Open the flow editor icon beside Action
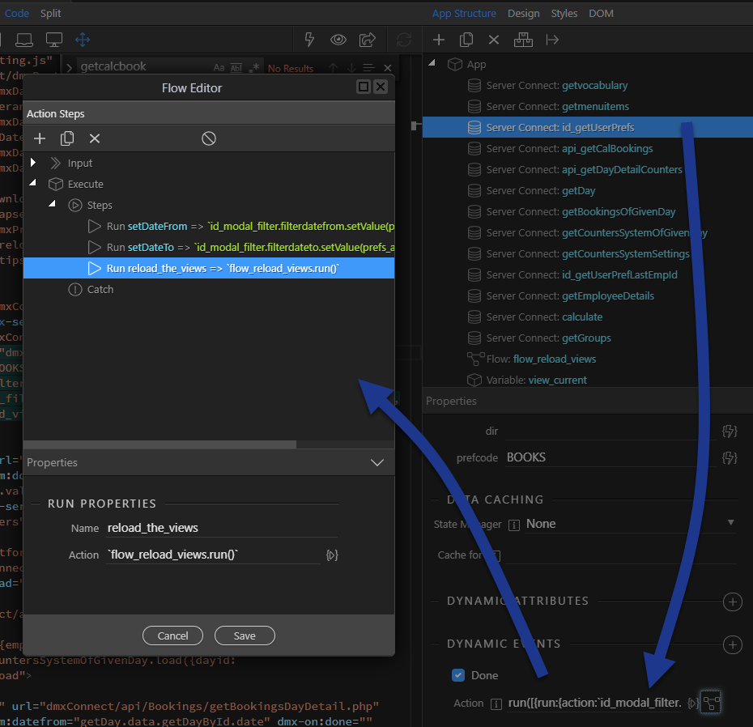 coord(711,703)
